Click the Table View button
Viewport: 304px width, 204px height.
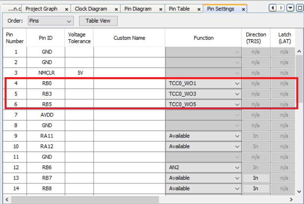pos(98,21)
